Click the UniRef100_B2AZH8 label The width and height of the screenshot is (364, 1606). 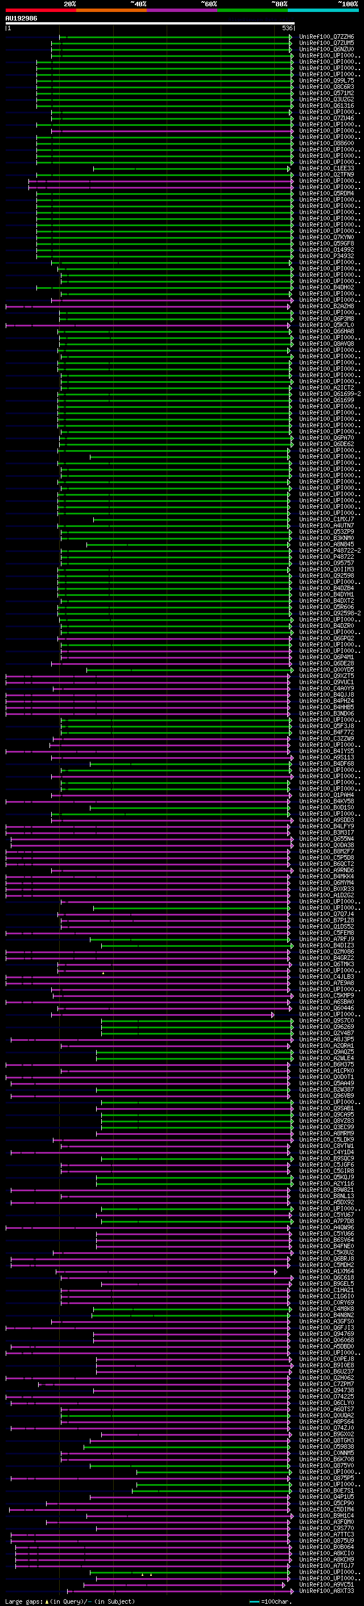(326, 306)
